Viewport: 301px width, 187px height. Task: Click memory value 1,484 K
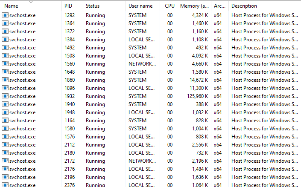coord(200,169)
